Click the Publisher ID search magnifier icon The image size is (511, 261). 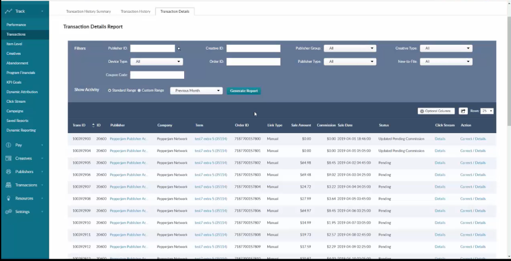(x=179, y=48)
